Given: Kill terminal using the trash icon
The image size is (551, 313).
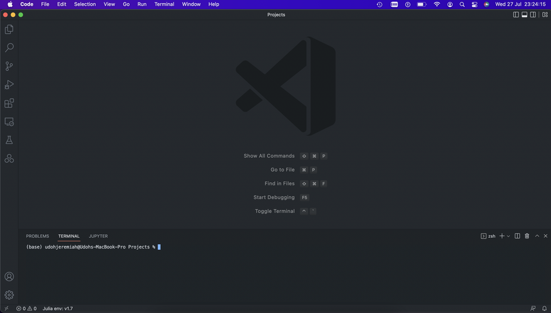Looking at the screenshot, I should coord(527,236).
